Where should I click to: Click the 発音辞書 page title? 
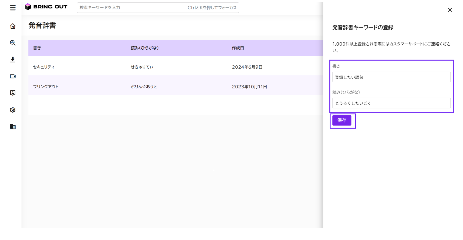pyautogui.click(x=42, y=26)
